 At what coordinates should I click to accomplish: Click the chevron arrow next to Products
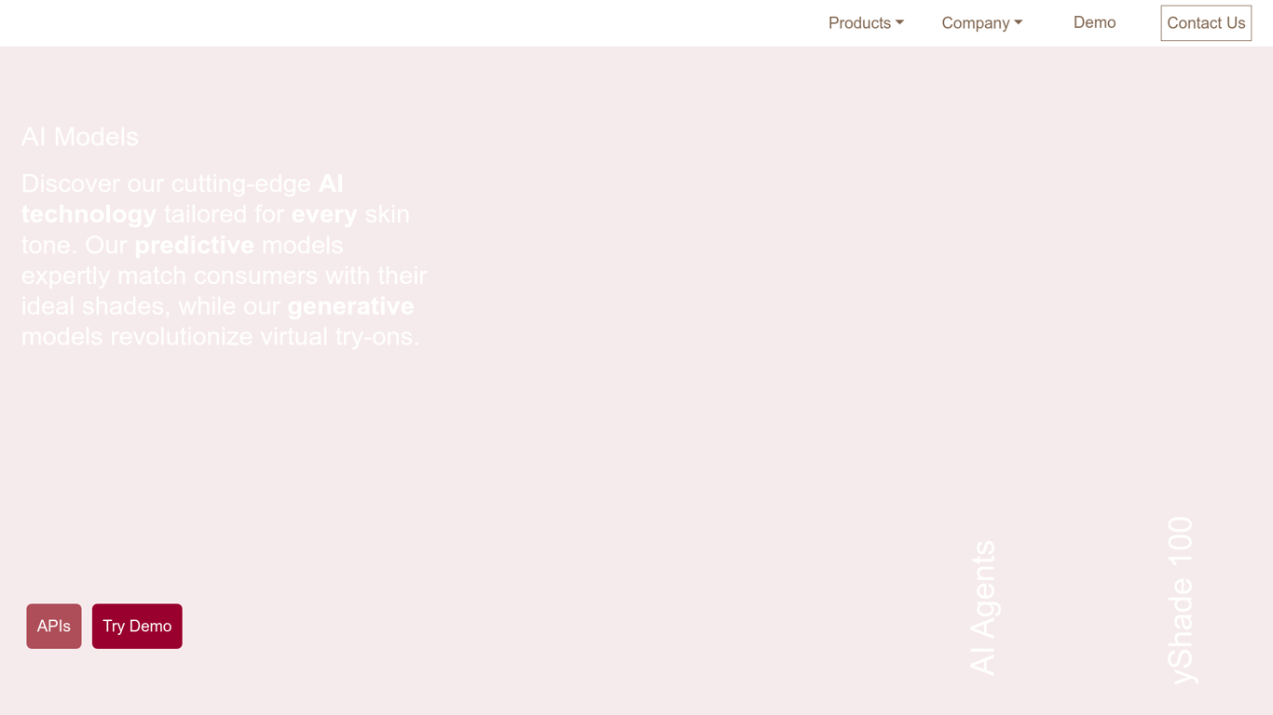tap(898, 23)
